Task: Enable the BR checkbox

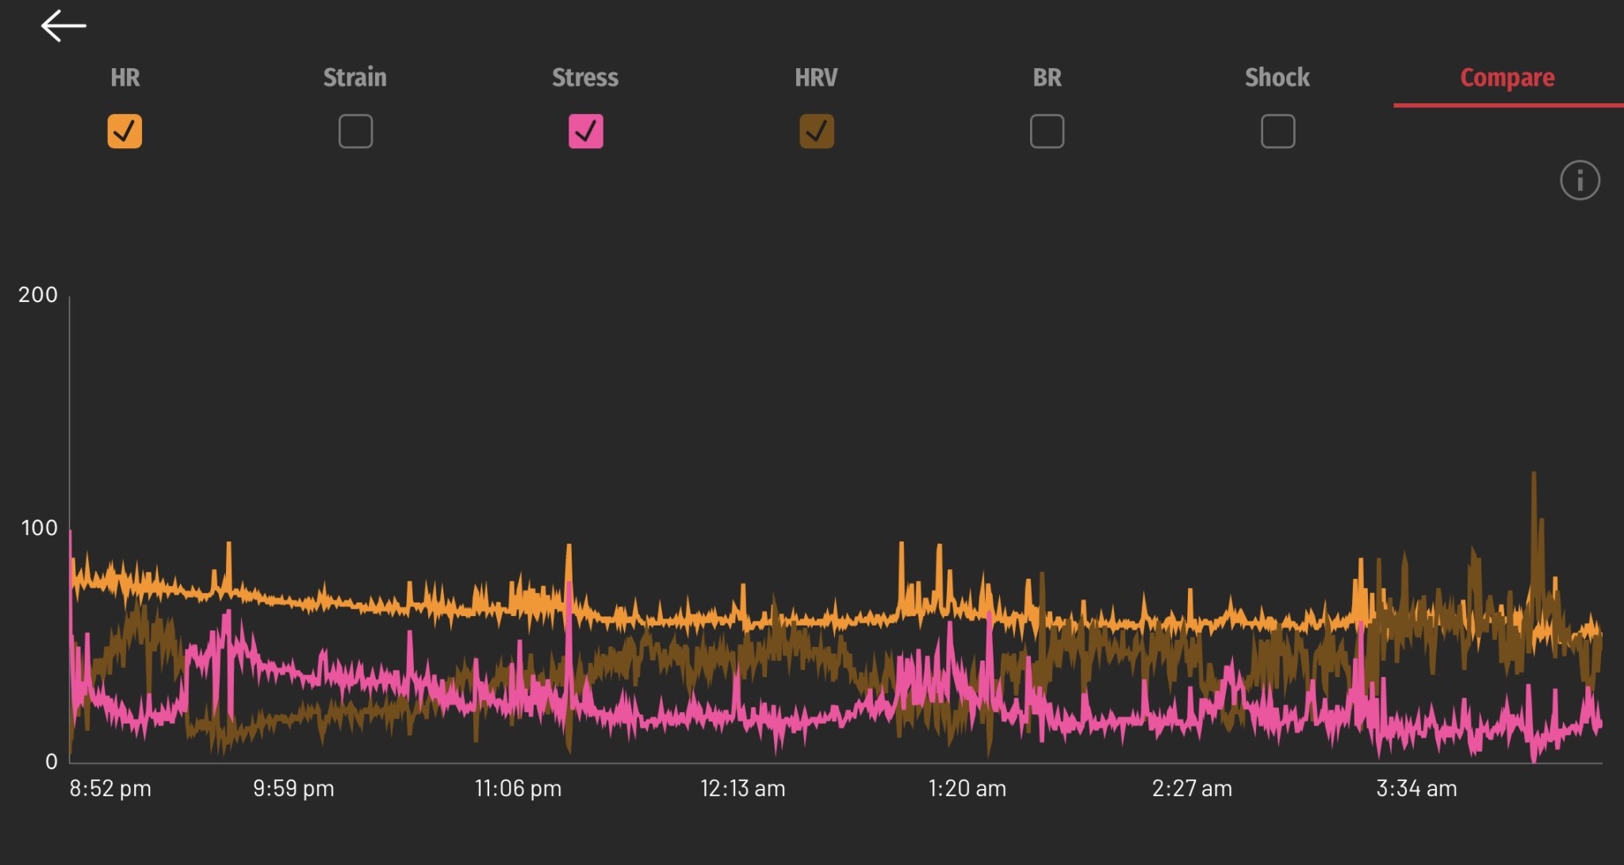Action: tap(1047, 132)
